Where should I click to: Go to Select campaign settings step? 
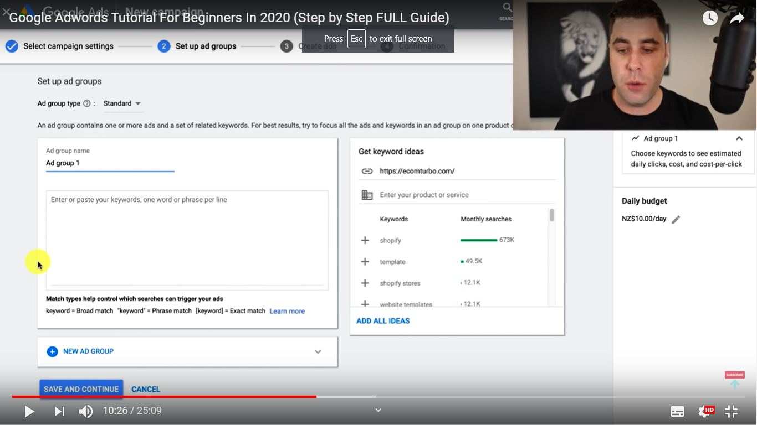coord(59,46)
